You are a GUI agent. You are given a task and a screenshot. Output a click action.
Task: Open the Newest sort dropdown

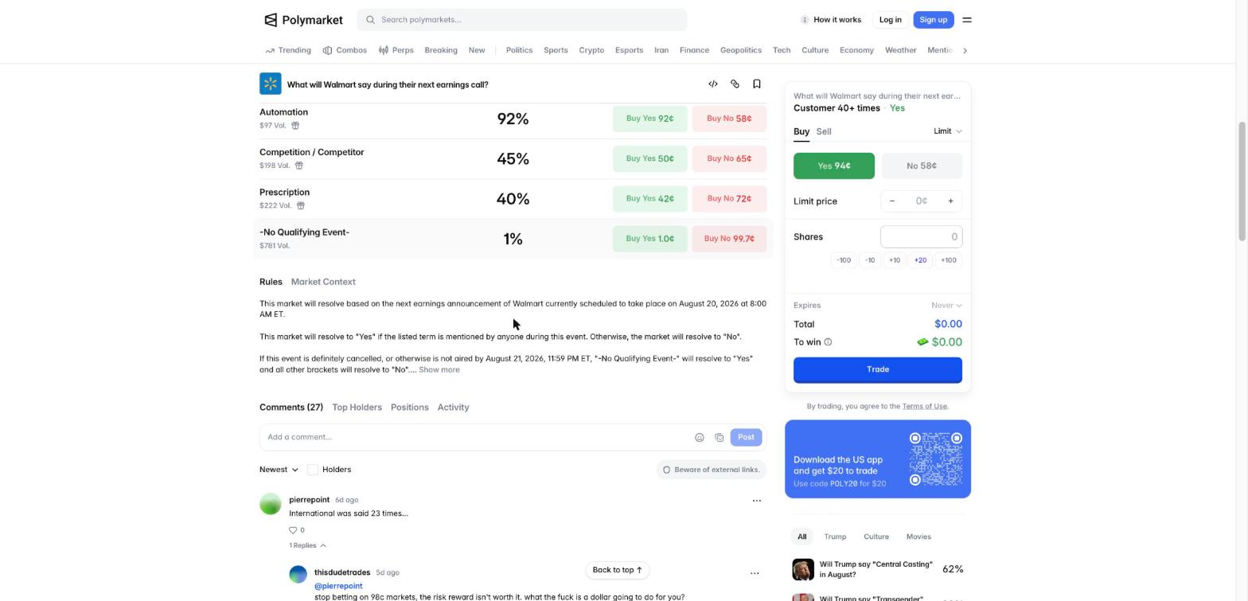point(279,470)
